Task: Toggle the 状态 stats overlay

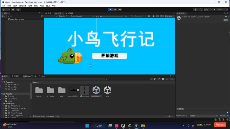Action: click(162, 16)
